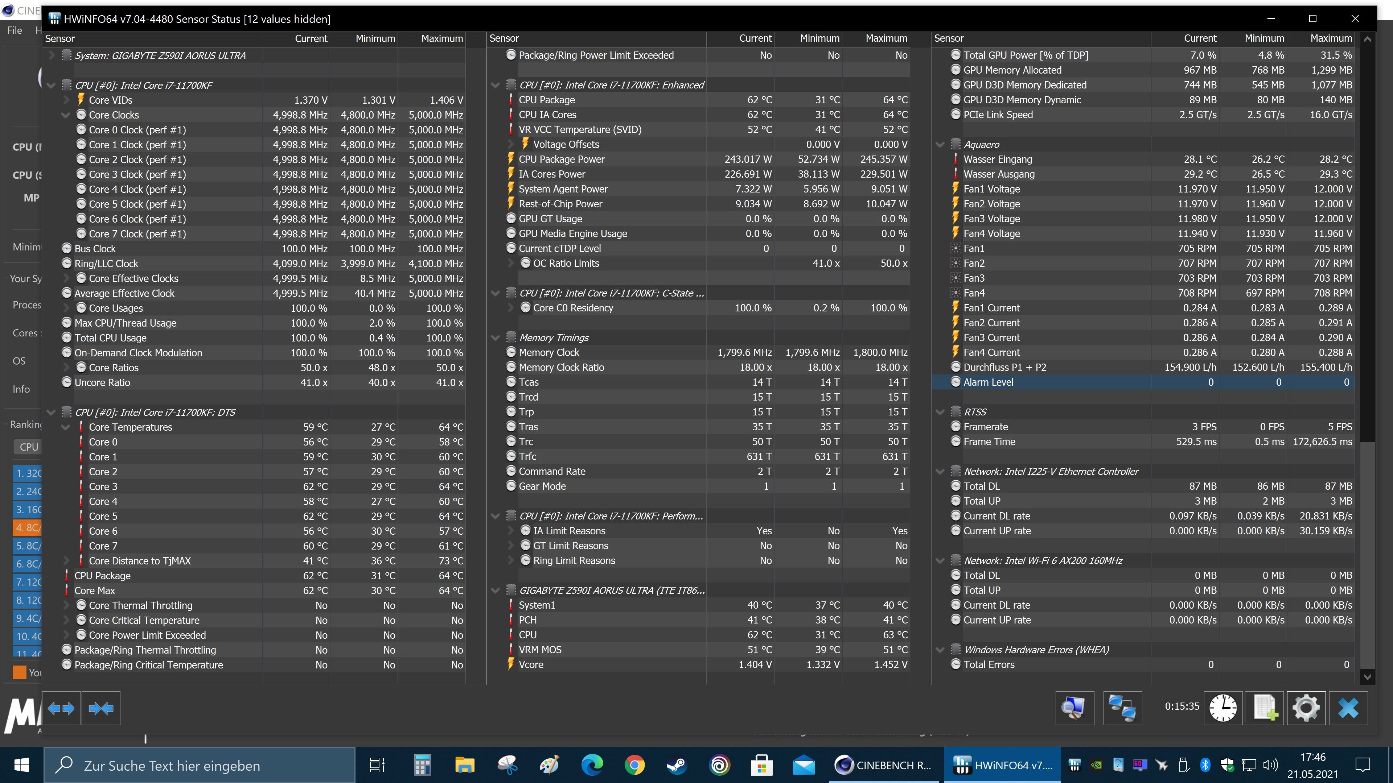Open sensor settings gear icon

coord(1306,708)
